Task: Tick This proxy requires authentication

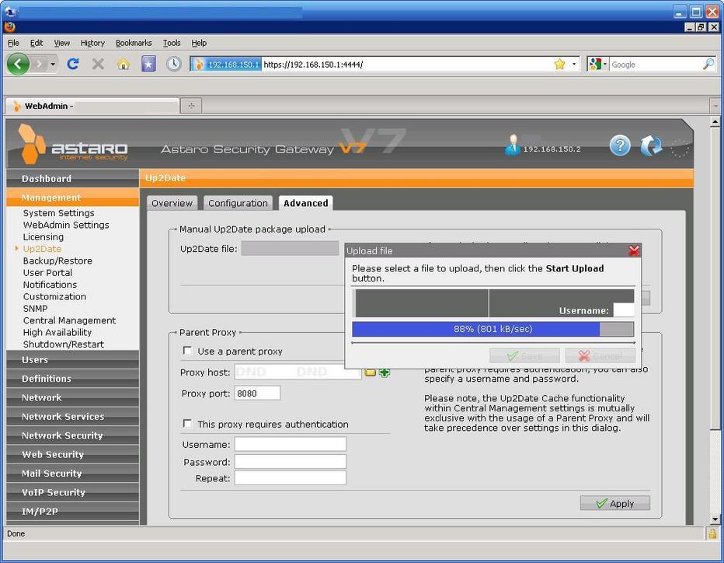Action: tap(187, 424)
